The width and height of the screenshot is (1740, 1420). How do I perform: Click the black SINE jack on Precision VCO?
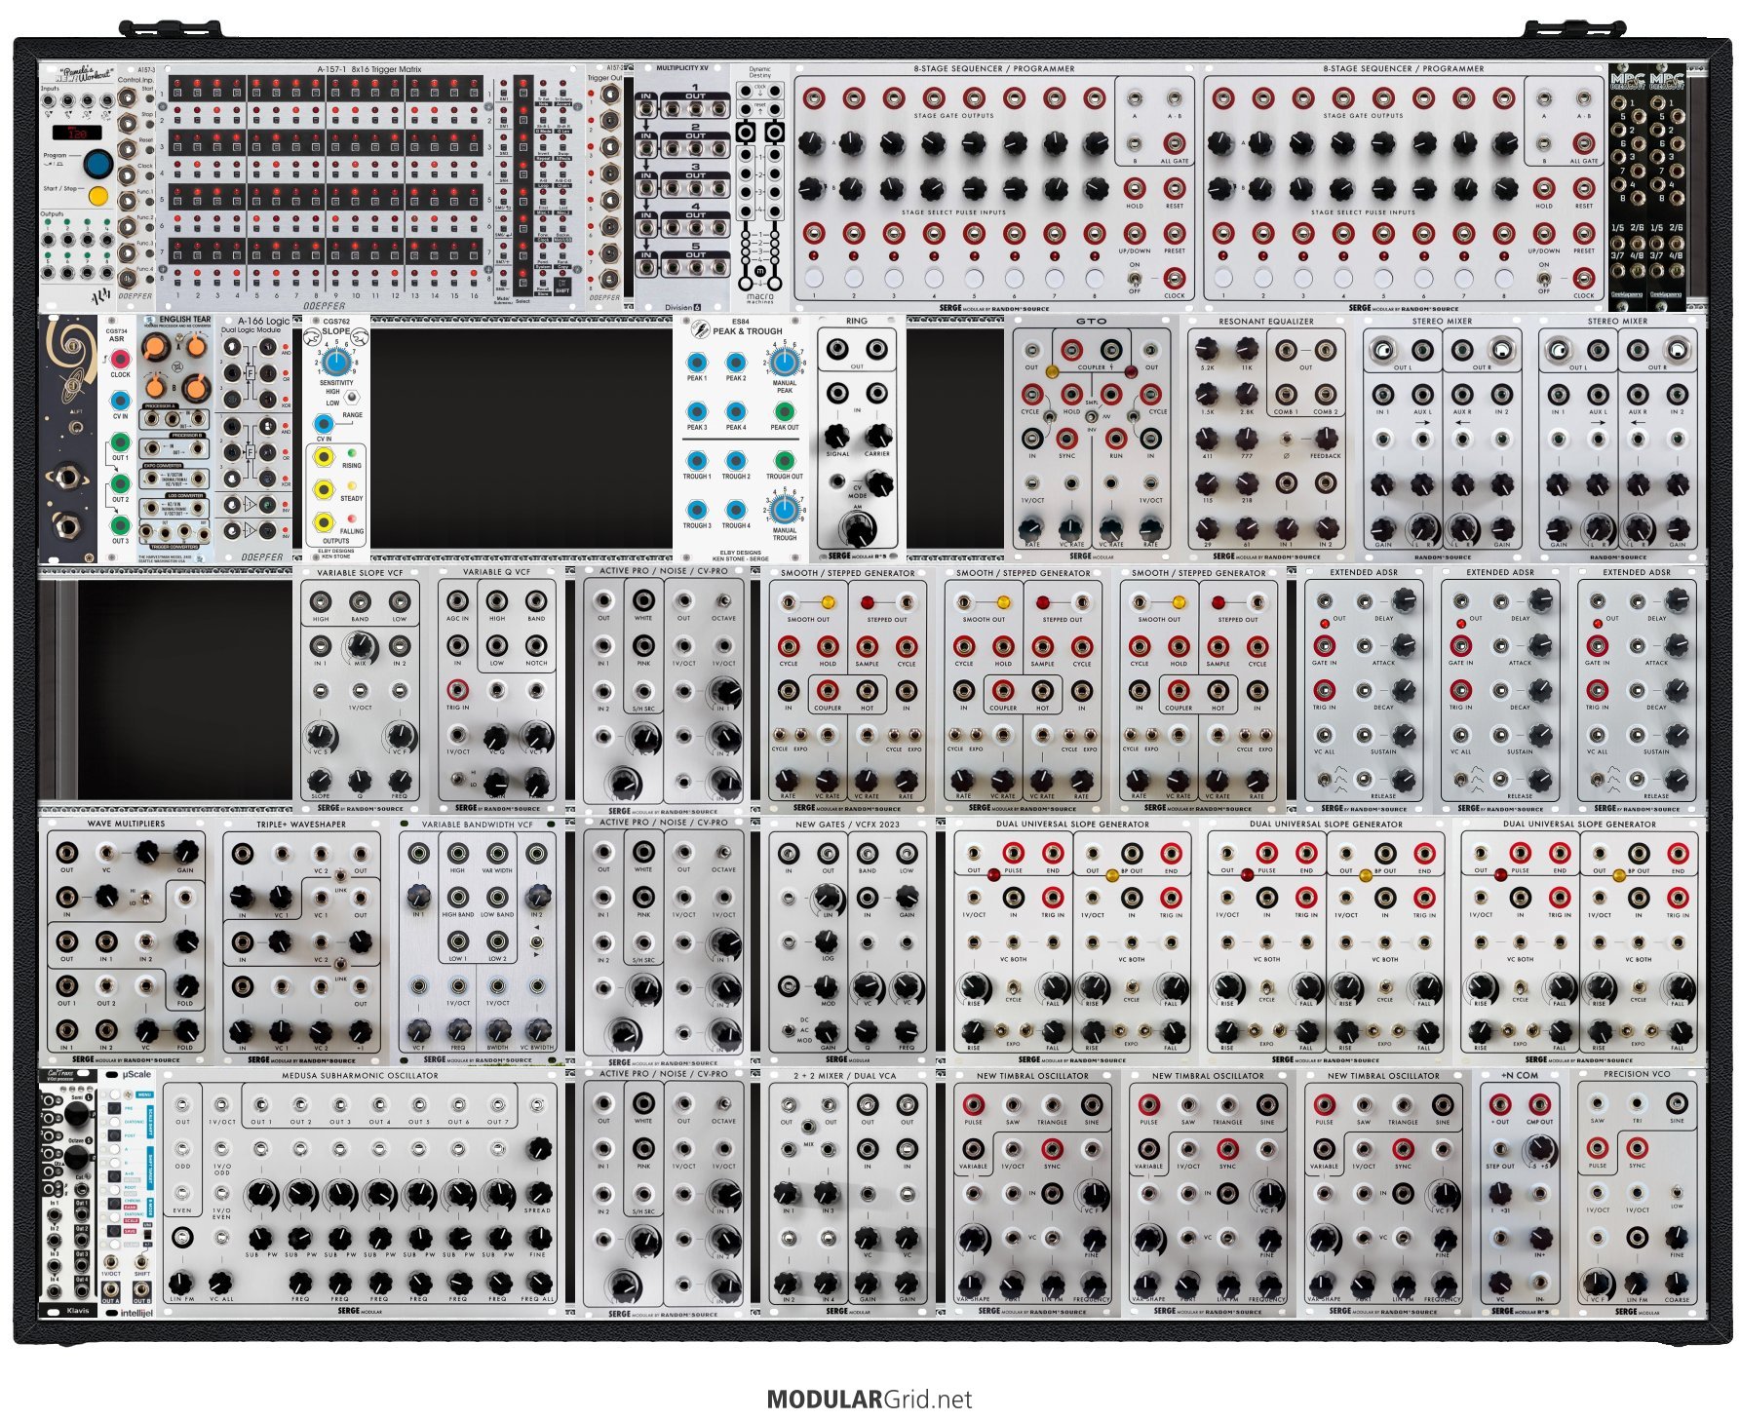point(1677,1104)
